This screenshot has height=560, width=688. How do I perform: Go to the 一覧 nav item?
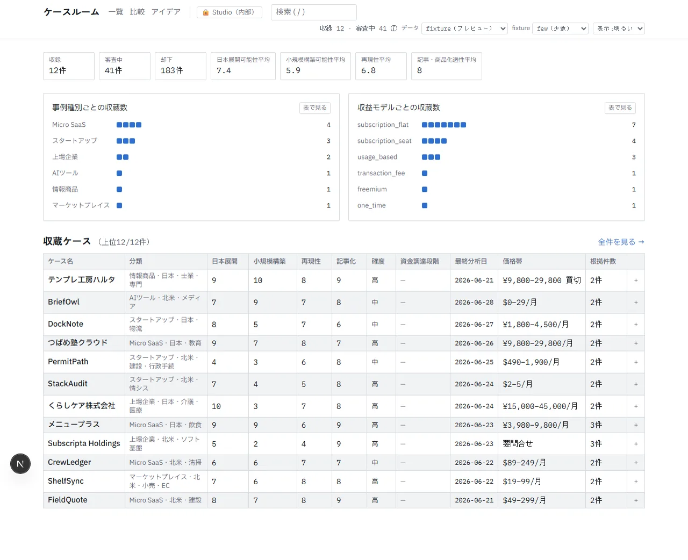tap(116, 12)
